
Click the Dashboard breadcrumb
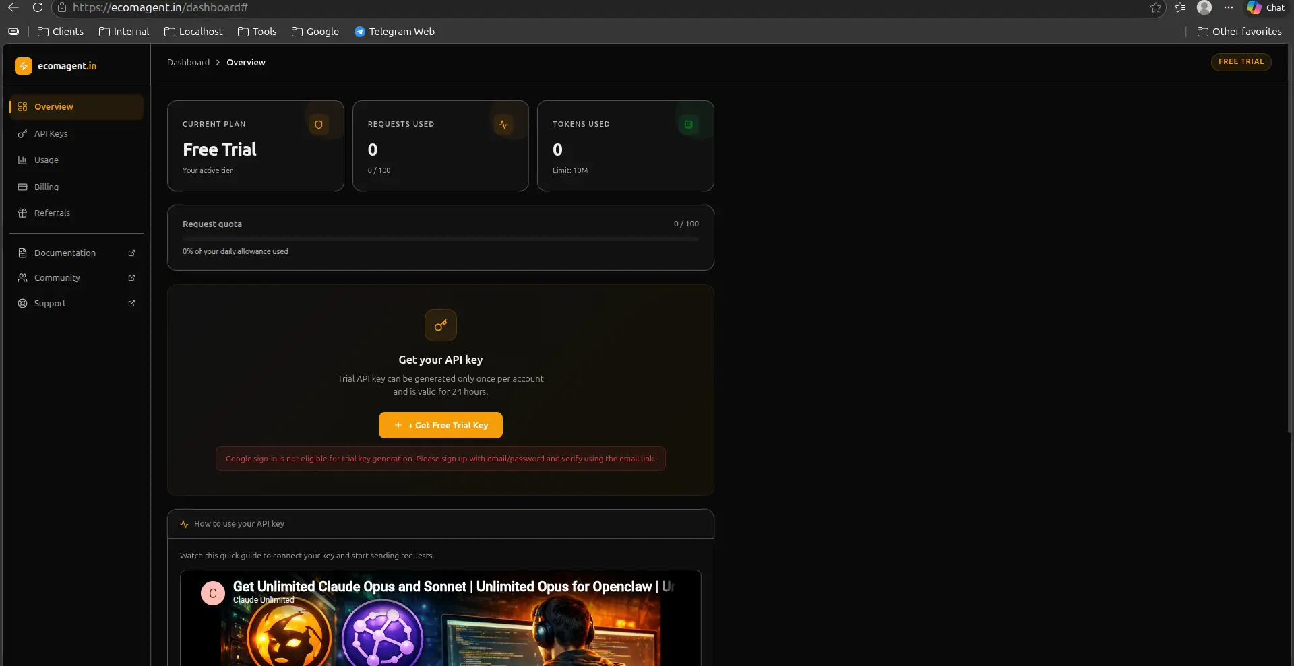pyautogui.click(x=188, y=62)
